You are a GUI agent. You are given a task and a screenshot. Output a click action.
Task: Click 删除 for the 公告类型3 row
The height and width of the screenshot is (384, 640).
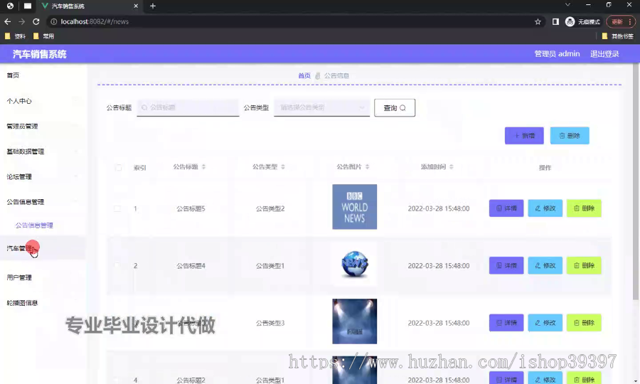(x=584, y=322)
